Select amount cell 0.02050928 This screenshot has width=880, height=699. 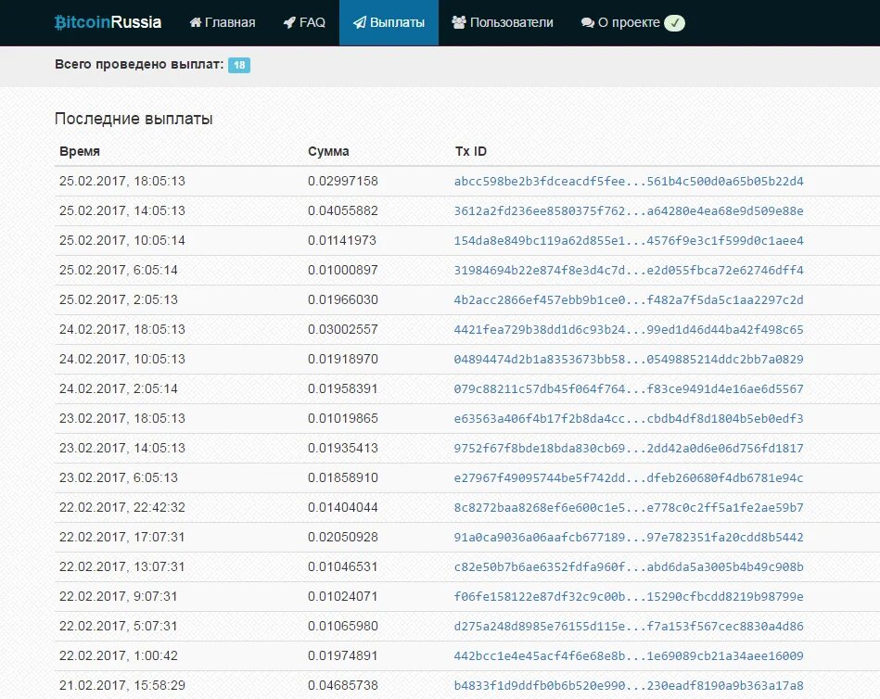(x=343, y=538)
